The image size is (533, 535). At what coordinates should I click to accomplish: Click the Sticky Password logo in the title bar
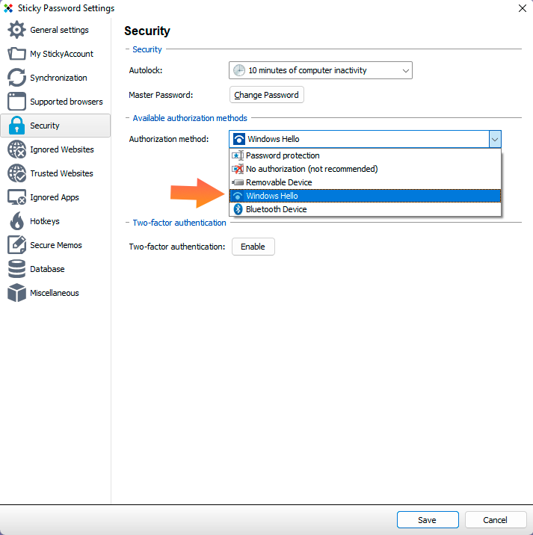coord(8,8)
